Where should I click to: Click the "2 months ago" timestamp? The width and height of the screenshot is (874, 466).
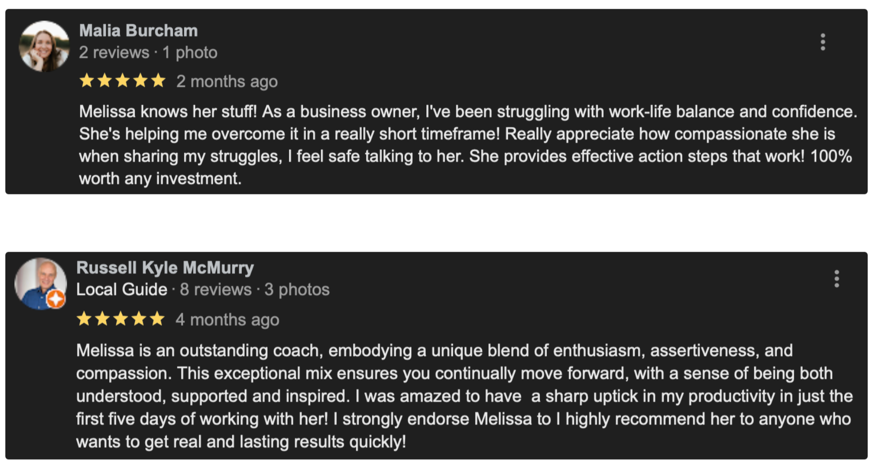pyautogui.click(x=227, y=81)
